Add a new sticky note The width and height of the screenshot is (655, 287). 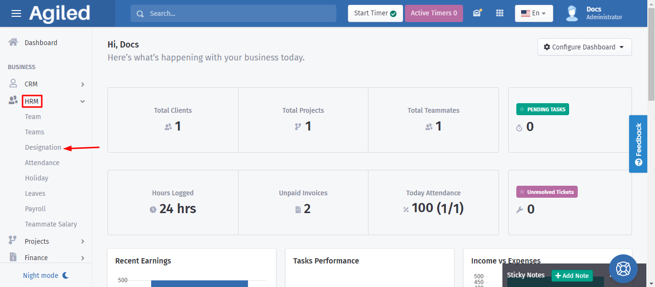pos(572,275)
